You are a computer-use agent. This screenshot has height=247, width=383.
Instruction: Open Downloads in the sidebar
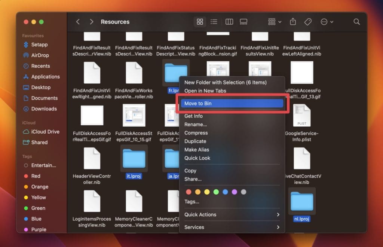[x=44, y=109]
